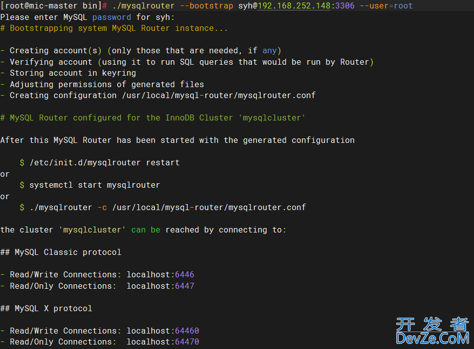Click the cluster 'mysqlcluster' can be reached line
The image size is (474, 349).
143,230
